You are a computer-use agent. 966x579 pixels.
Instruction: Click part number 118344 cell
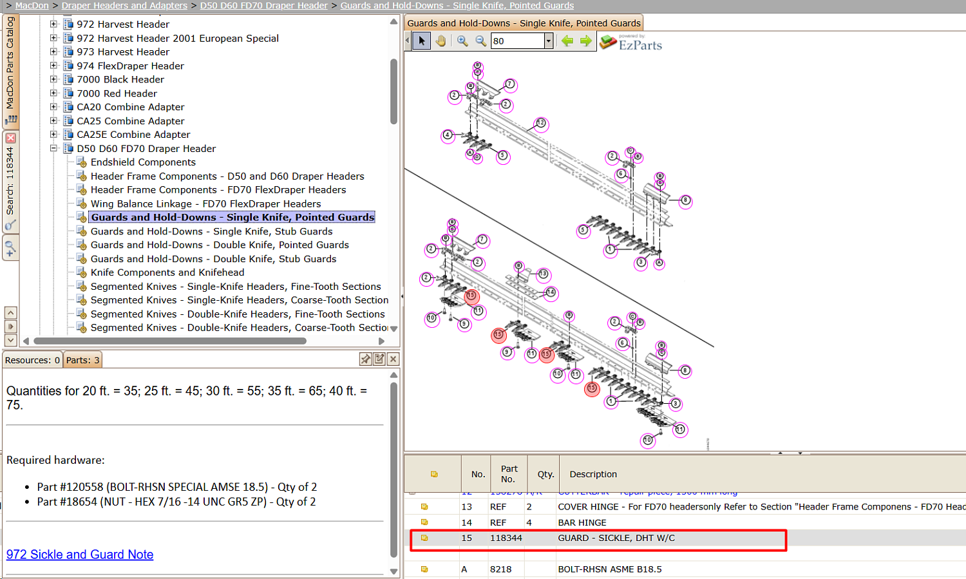[506, 538]
